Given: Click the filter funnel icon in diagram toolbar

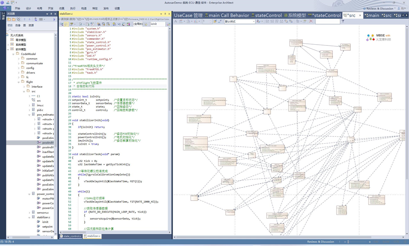Looking at the screenshot, I should coord(343,21).
